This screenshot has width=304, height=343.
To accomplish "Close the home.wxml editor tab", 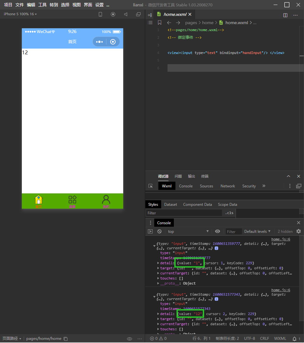I will (190, 14).
